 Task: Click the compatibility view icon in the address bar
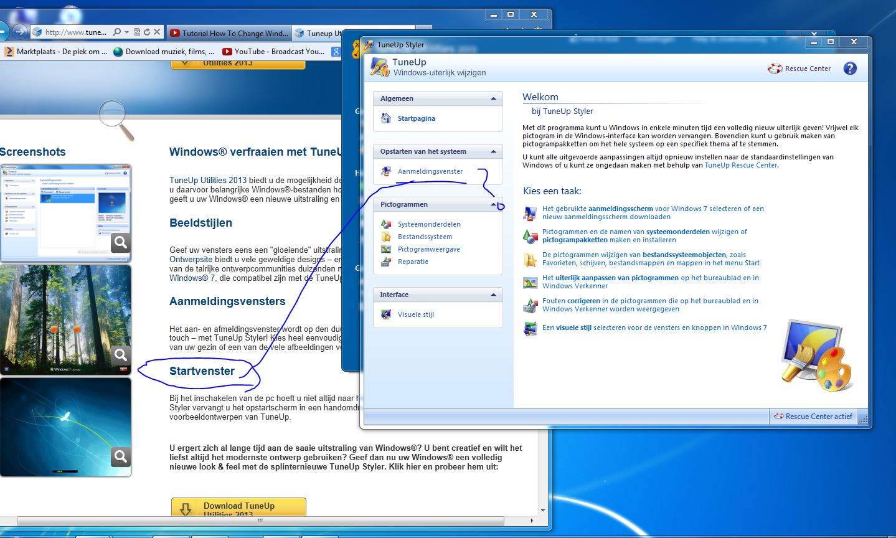(x=137, y=32)
